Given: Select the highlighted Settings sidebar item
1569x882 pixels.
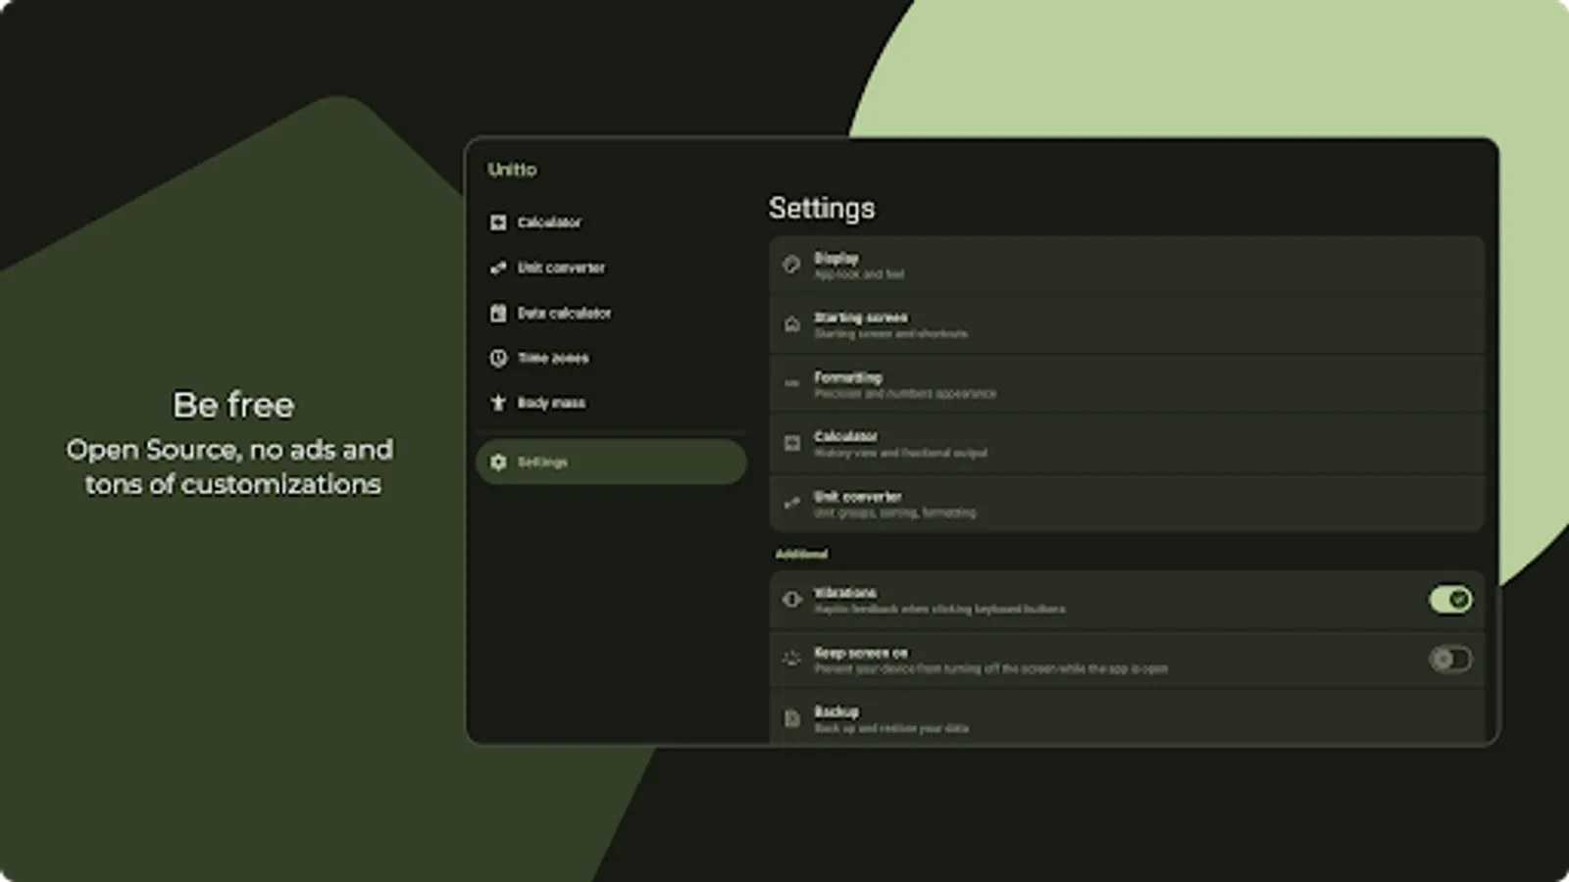Looking at the screenshot, I should click(611, 462).
